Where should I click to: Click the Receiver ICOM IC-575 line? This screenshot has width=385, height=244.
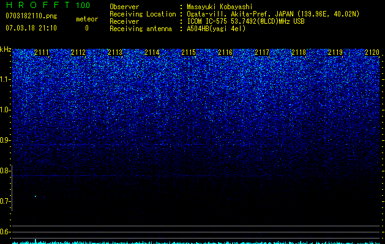tap(207, 21)
